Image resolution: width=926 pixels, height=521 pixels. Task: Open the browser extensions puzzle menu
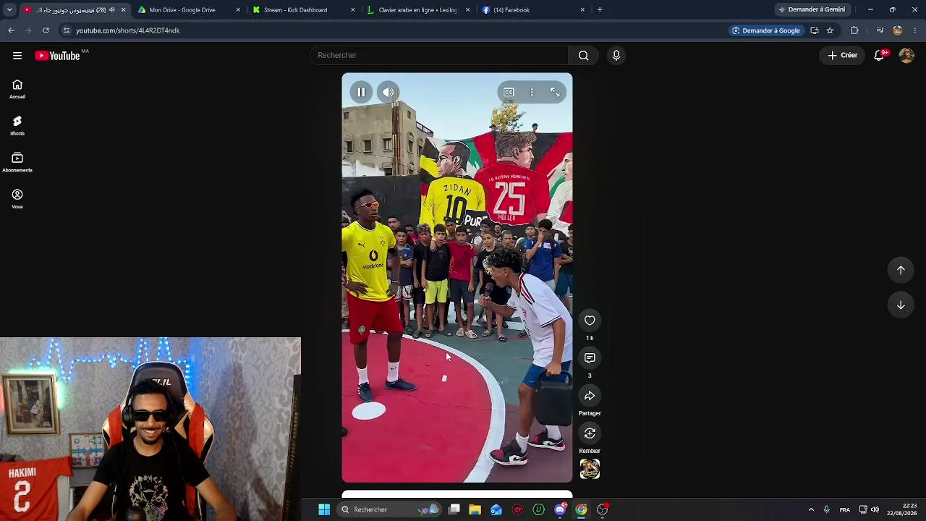point(854,30)
